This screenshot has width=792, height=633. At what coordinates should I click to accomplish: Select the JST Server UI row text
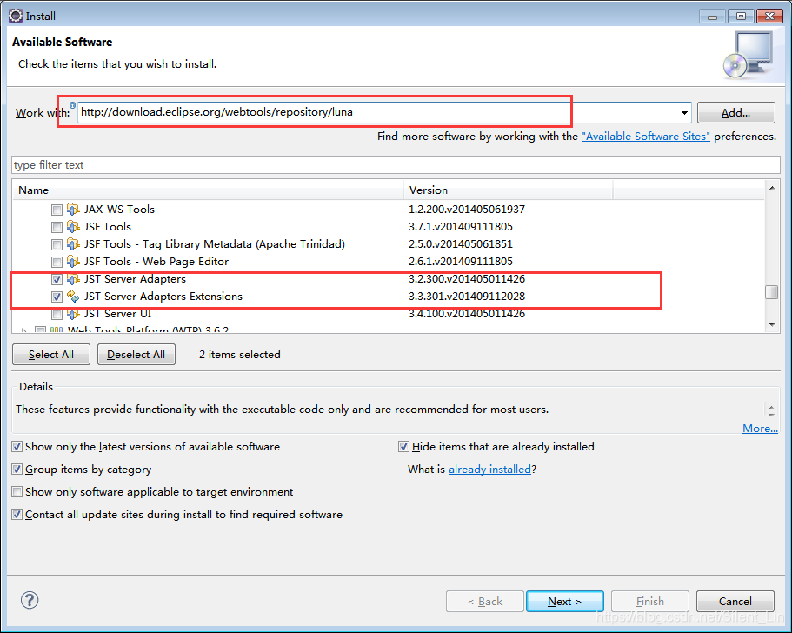[x=117, y=314]
